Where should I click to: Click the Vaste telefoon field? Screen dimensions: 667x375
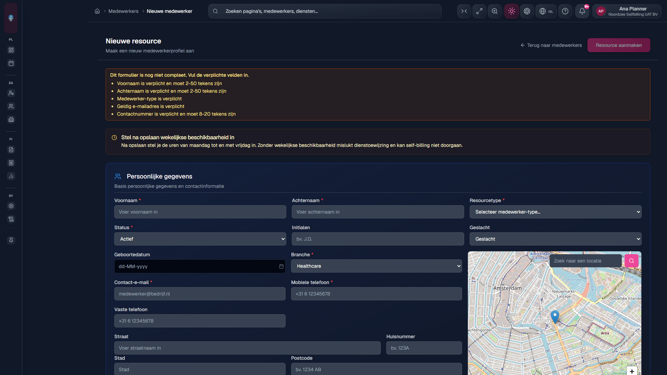200,321
